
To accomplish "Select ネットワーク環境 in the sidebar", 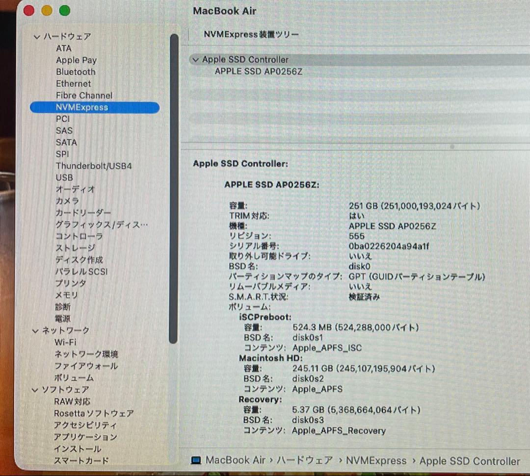I will (x=86, y=354).
